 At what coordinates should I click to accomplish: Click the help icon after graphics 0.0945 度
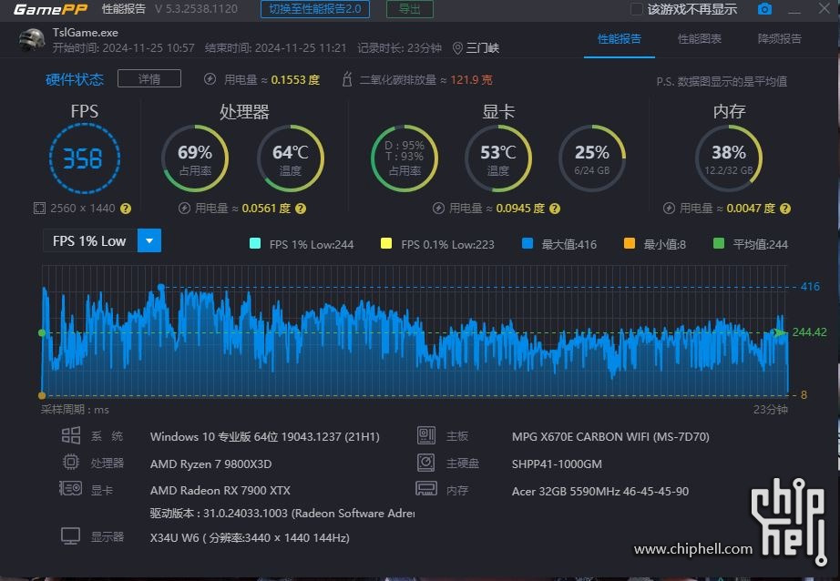(x=555, y=209)
